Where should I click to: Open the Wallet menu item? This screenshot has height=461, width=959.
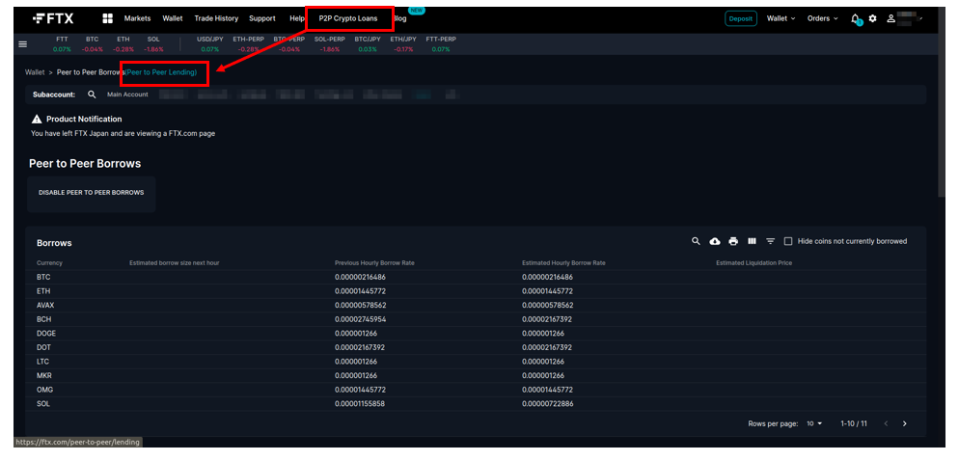coord(173,18)
